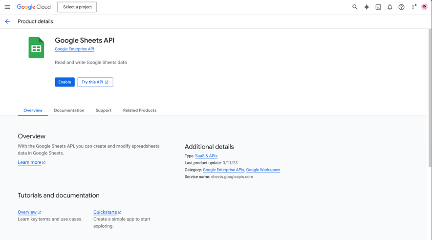Viewport: 432px width, 240px height.
Task: Open the help question mark icon
Action: (x=401, y=7)
